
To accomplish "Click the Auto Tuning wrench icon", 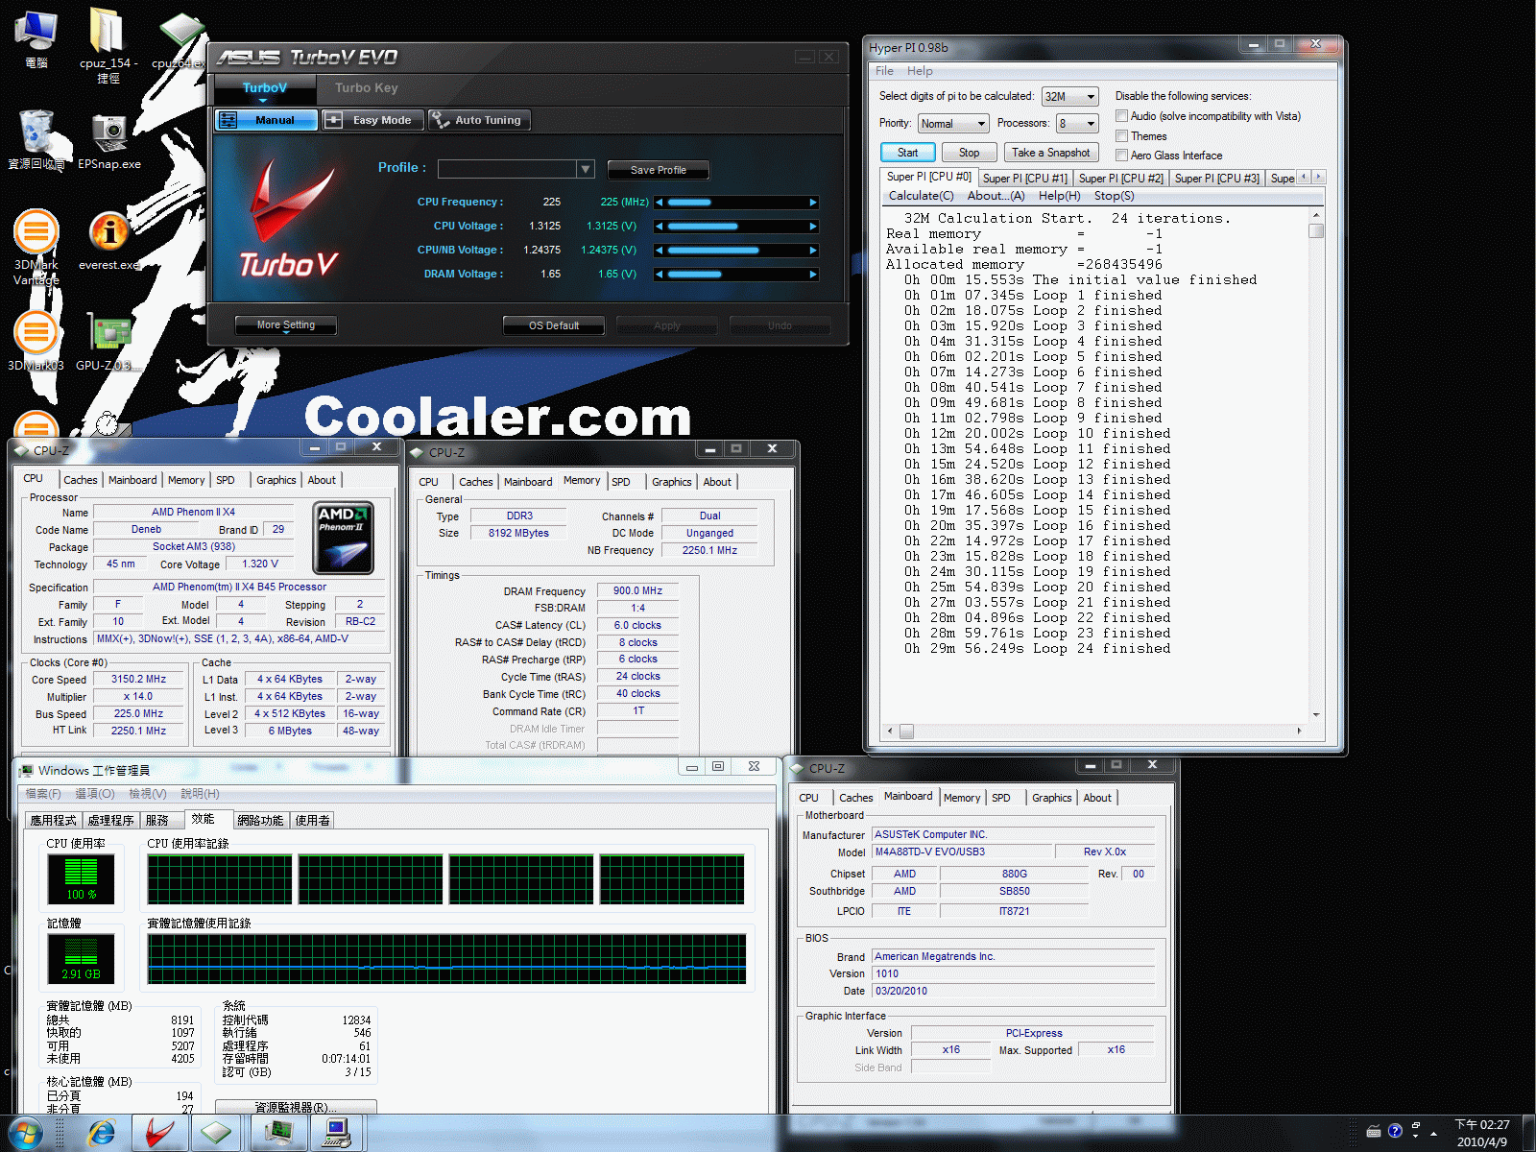I will tap(440, 120).
